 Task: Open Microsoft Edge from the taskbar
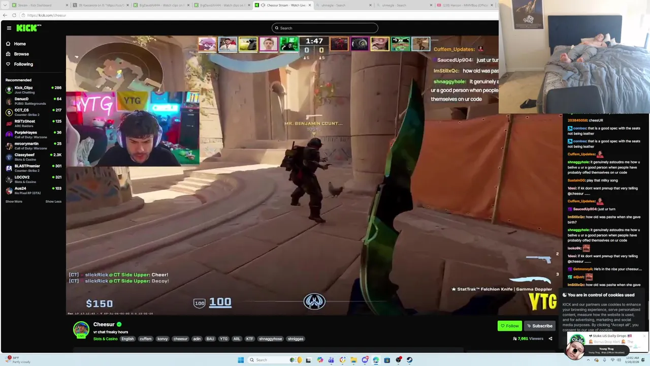point(376,360)
